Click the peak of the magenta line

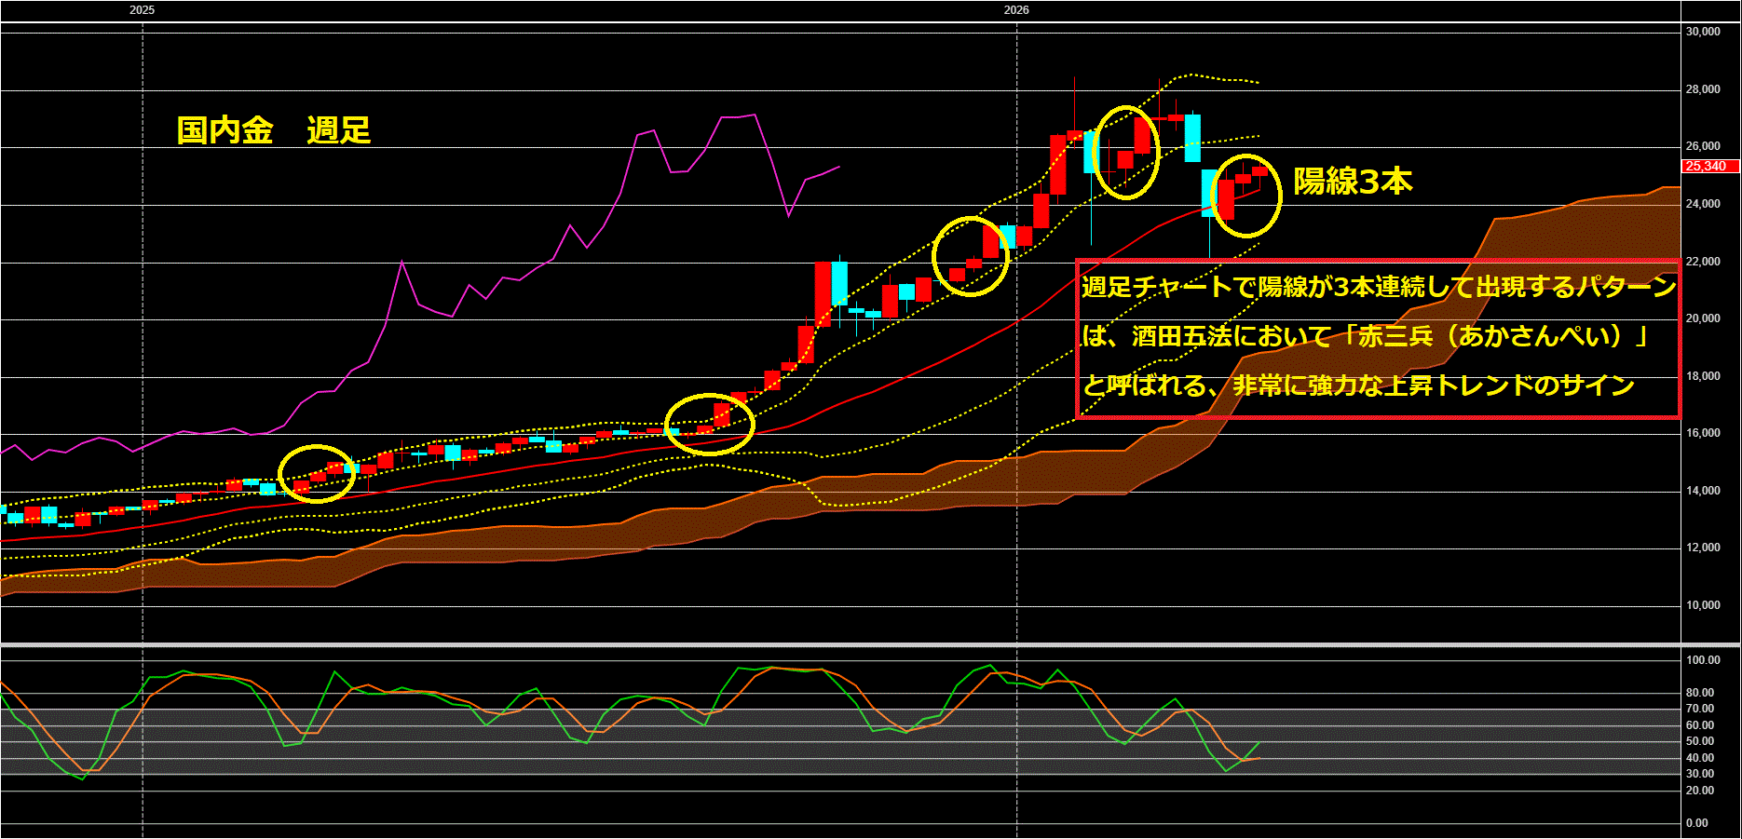coord(753,115)
